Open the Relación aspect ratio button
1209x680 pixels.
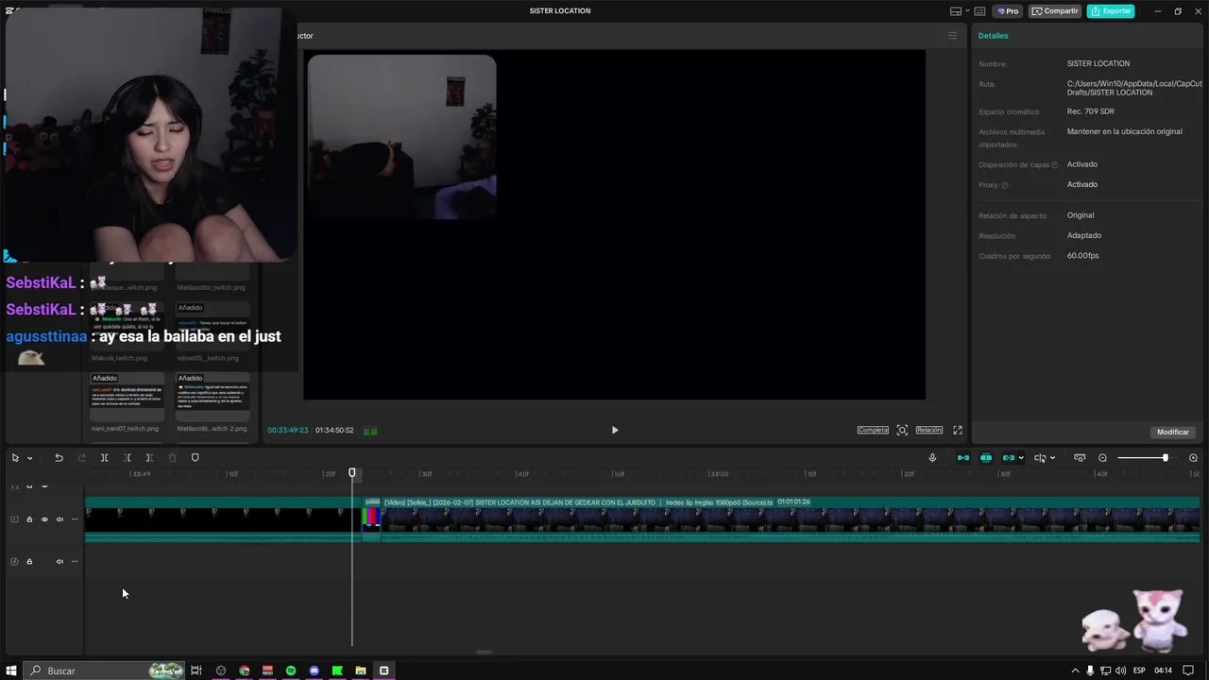[x=929, y=430]
